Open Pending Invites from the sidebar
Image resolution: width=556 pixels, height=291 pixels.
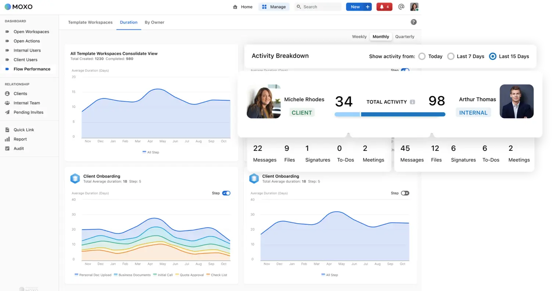tap(28, 112)
